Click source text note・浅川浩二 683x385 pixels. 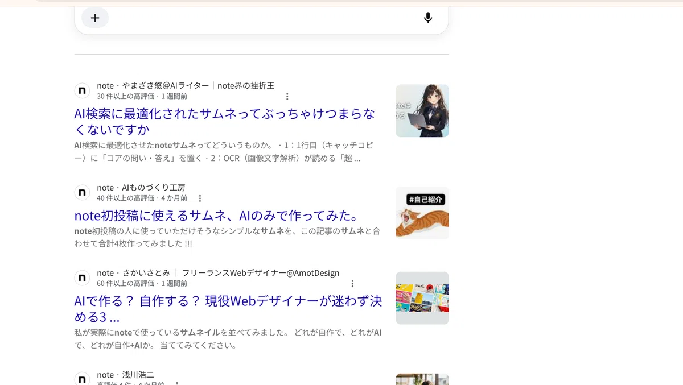(125, 375)
